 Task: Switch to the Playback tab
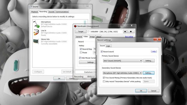click(x=34, y=12)
